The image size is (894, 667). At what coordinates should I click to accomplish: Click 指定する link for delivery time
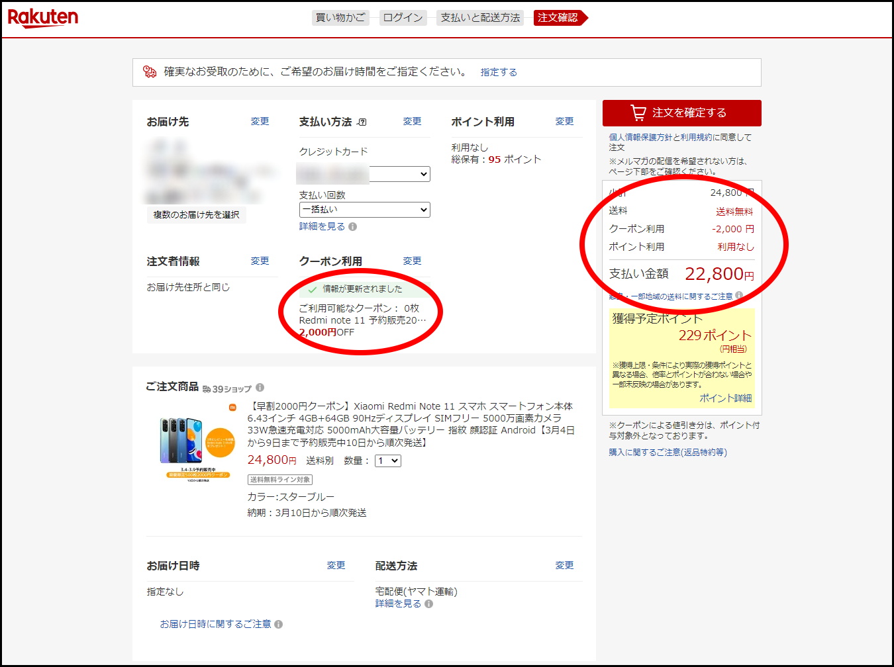coord(499,72)
